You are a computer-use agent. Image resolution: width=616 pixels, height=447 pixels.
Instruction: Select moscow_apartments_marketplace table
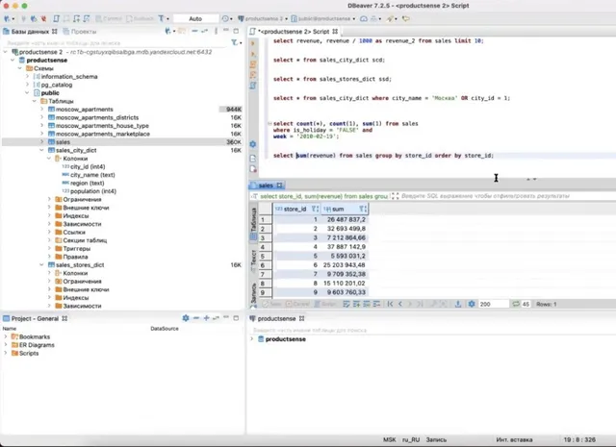pos(103,134)
